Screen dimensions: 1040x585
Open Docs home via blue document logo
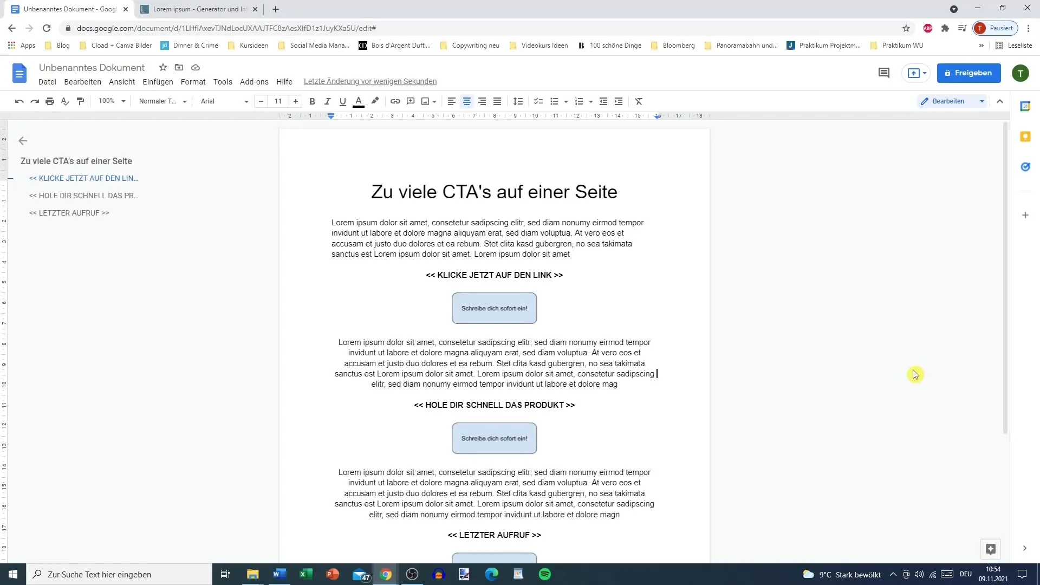pyautogui.click(x=19, y=73)
